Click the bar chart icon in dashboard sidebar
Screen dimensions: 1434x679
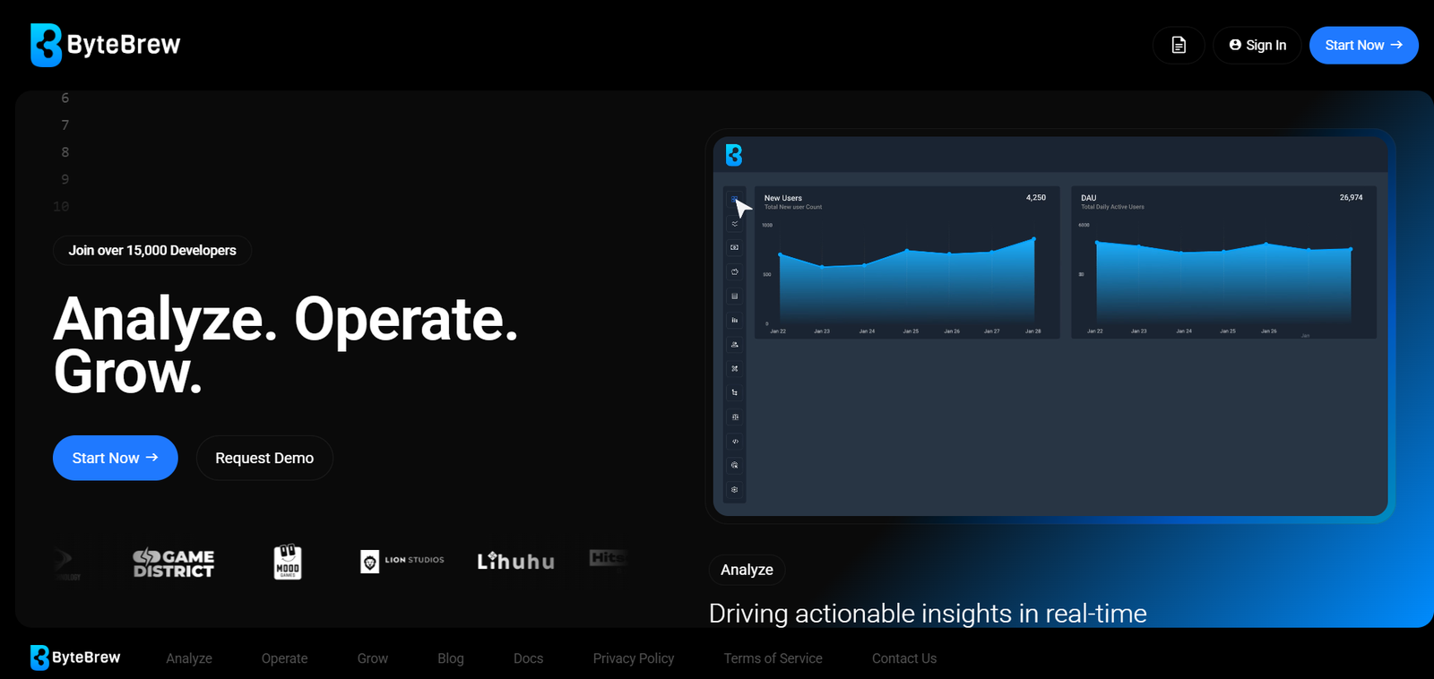pyautogui.click(x=735, y=320)
